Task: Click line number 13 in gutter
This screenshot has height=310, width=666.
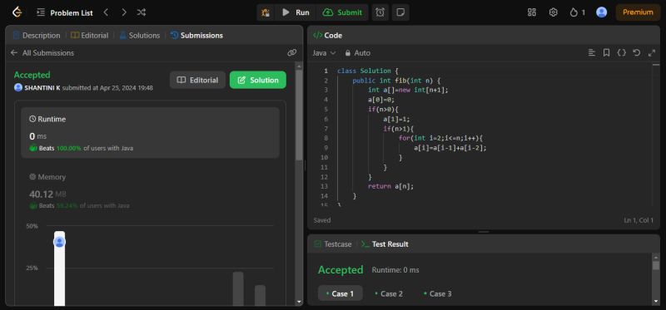Action: 325,186
